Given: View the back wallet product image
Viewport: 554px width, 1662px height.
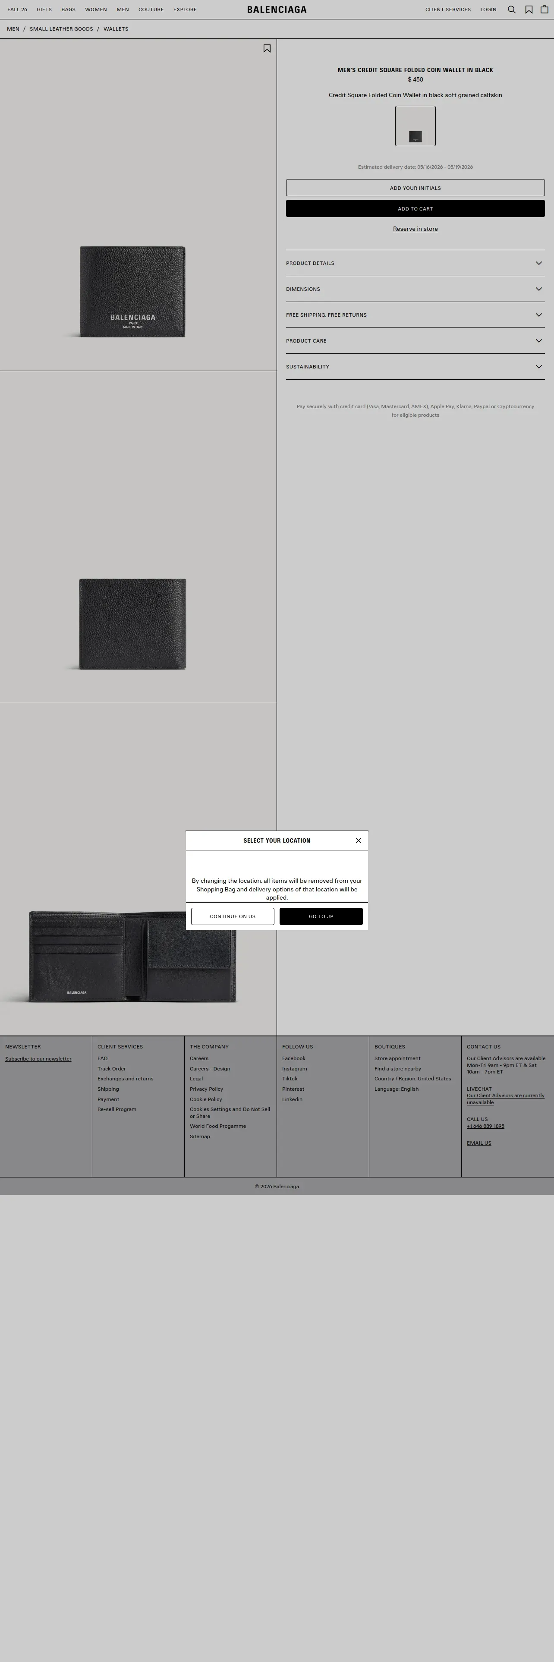Looking at the screenshot, I should coord(138,537).
